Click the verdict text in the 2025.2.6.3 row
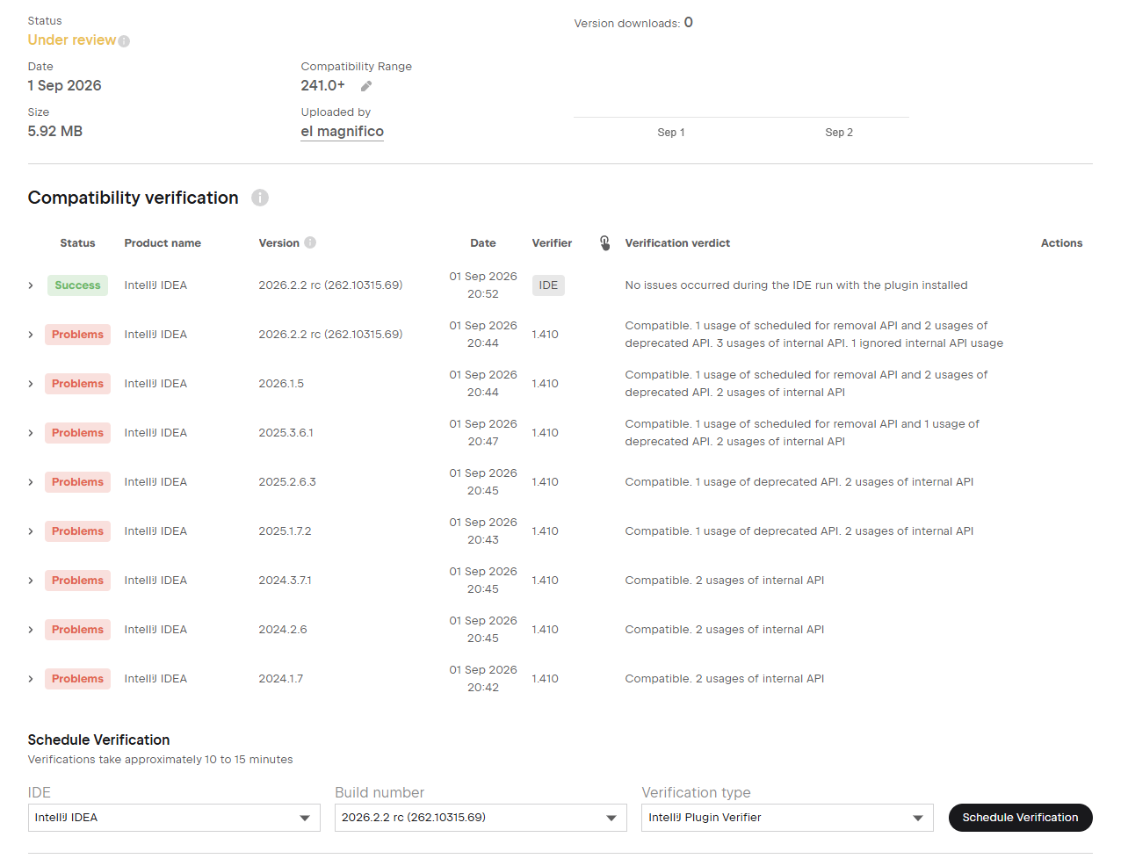 click(x=799, y=482)
